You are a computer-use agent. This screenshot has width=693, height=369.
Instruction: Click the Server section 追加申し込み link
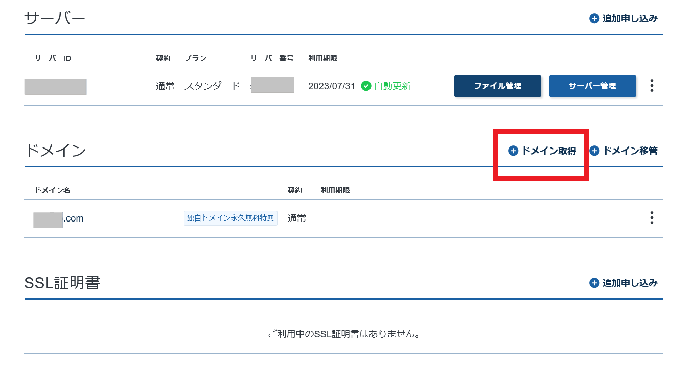tap(624, 19)
